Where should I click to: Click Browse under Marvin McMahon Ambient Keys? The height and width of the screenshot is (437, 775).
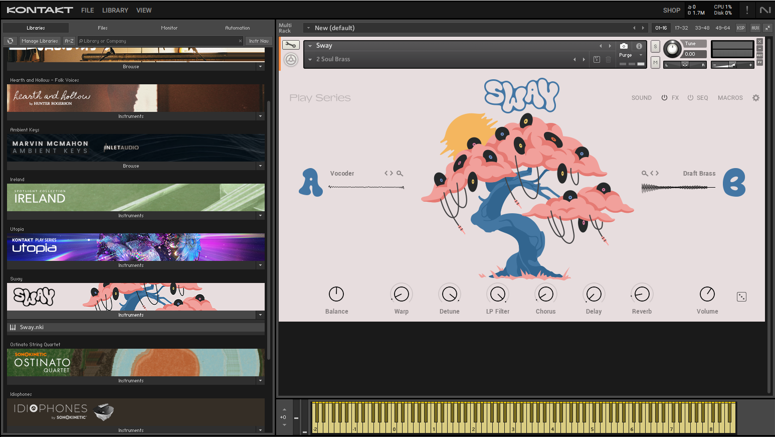tap(130, 166)
